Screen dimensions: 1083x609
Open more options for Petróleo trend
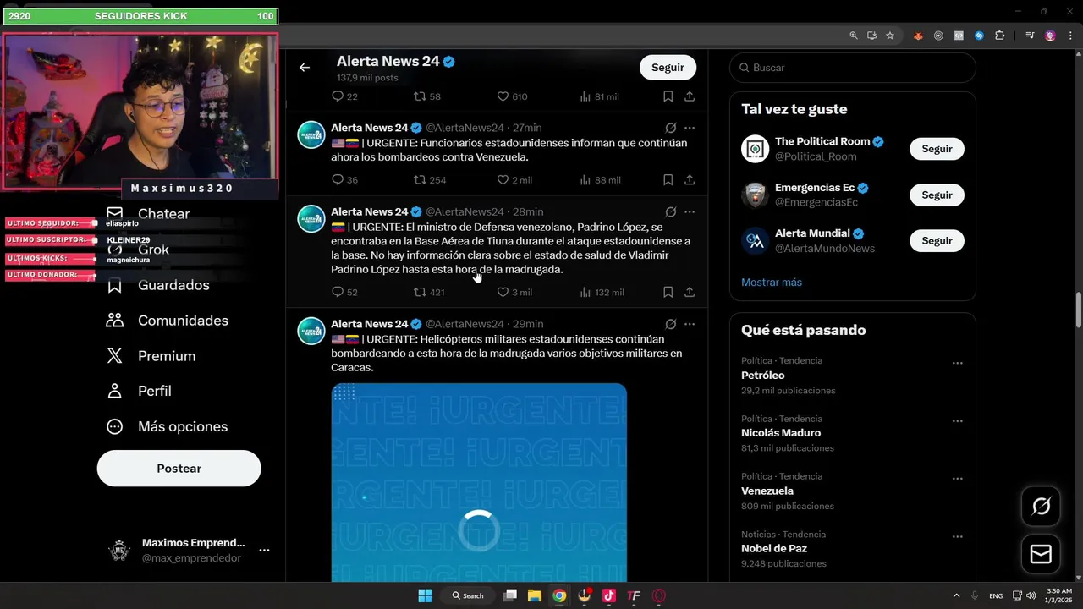(957, 363)
